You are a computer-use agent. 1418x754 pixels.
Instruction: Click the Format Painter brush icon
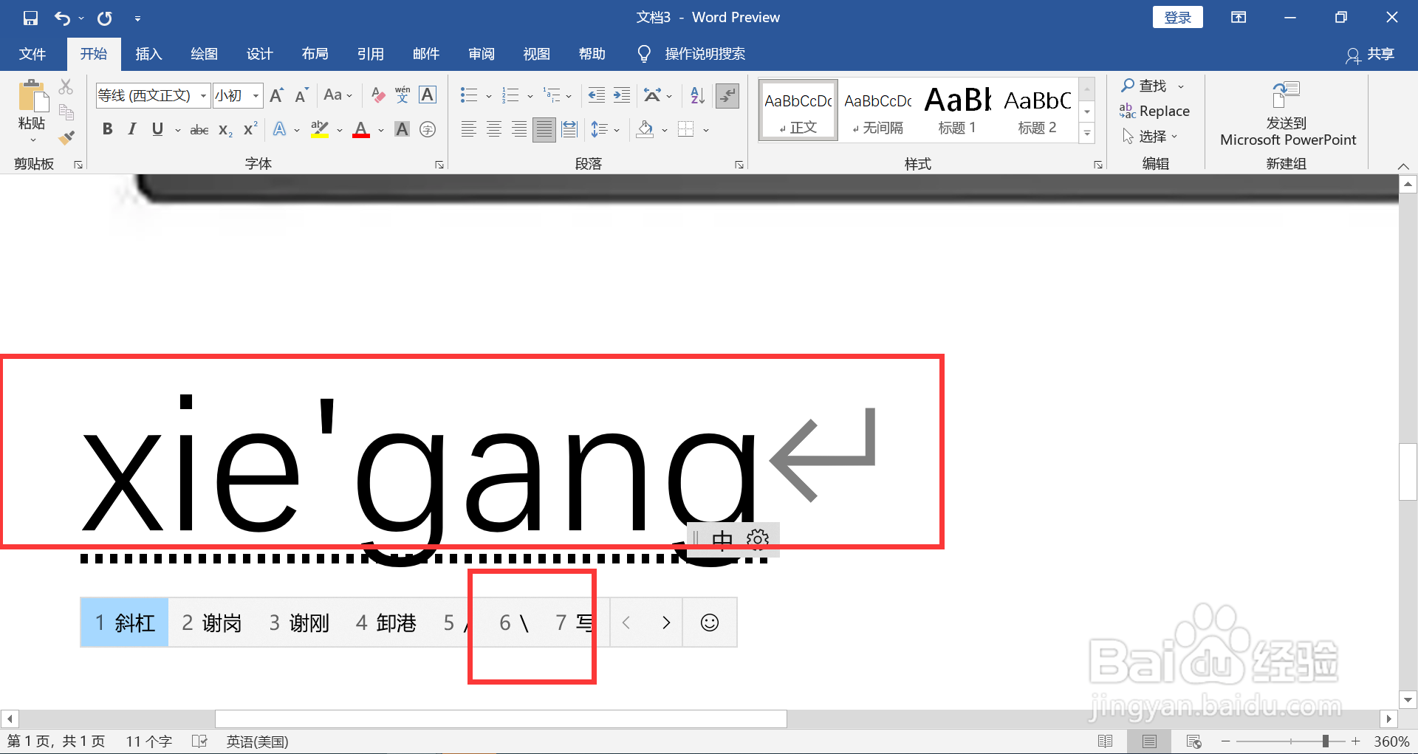66,137
